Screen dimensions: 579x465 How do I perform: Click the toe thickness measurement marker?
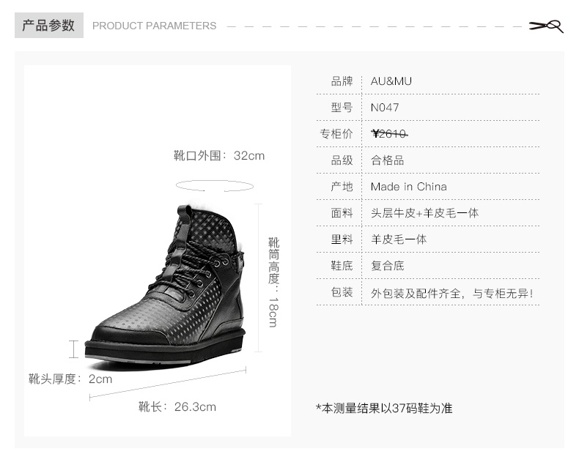(74, 349)
